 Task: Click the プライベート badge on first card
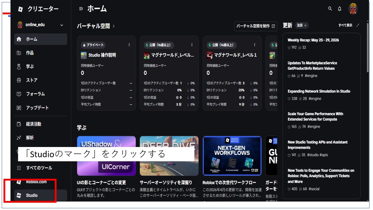click(93, 45)
